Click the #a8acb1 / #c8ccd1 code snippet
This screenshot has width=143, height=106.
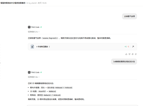click(x=52, y=95)
